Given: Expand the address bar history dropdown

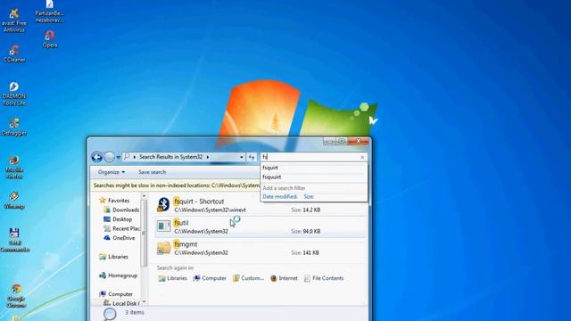Looking at the screenshot, I should click(242, 157).
